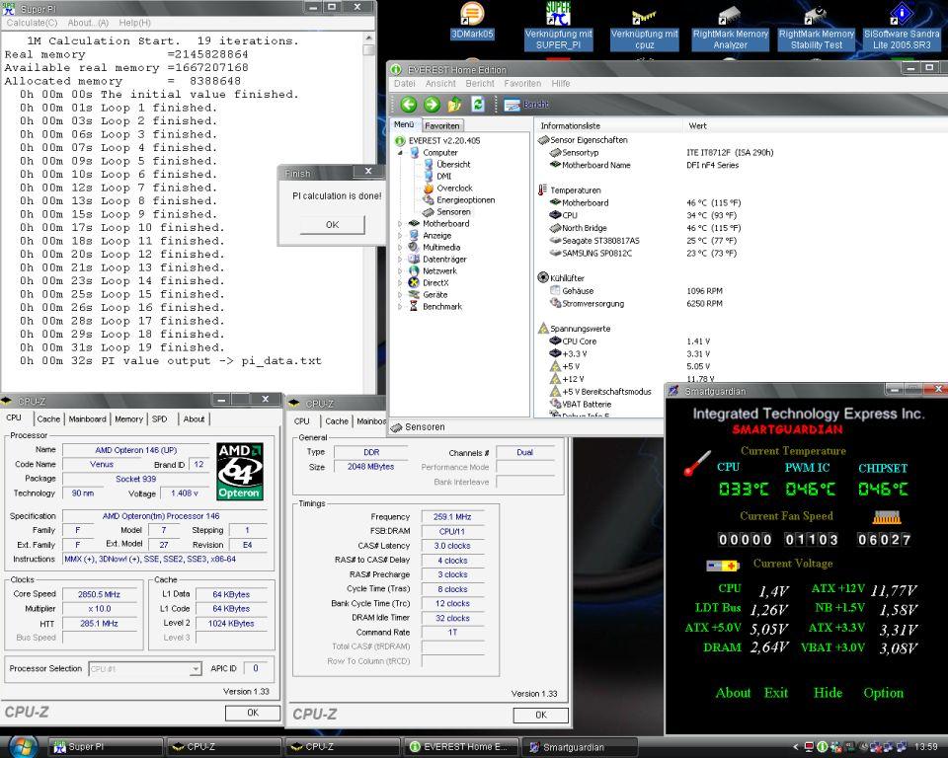Select Sensoren in EVEREST tree
The width and height of the screenshot is (948, 758).
coord(446,212)
